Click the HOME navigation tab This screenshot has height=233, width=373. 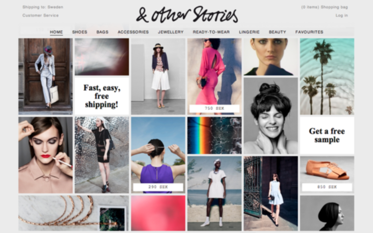56,32
